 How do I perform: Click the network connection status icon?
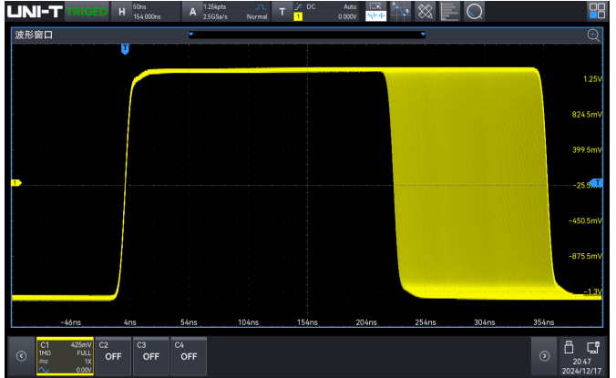pyautogui.click(x=593, y=346)
